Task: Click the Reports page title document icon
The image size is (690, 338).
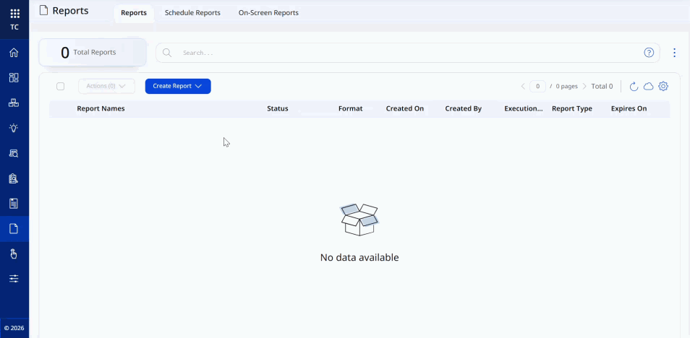Action: point(43,11)
